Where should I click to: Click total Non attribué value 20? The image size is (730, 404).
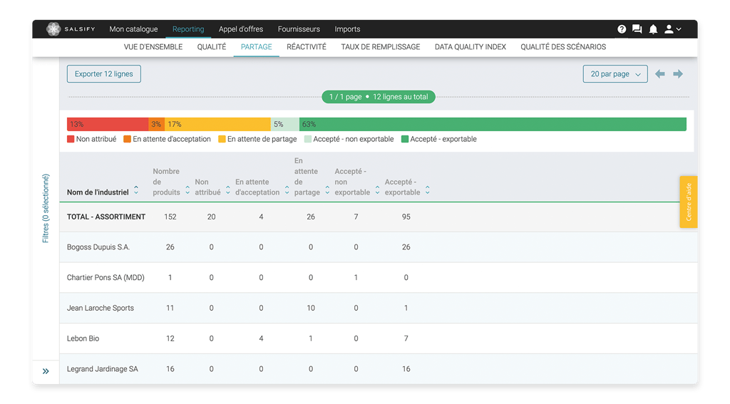[x=211, y=217]
